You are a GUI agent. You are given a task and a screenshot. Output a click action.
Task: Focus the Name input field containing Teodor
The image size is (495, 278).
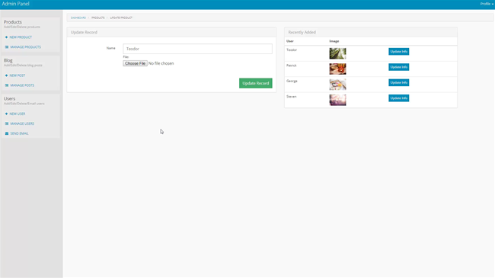198,49
